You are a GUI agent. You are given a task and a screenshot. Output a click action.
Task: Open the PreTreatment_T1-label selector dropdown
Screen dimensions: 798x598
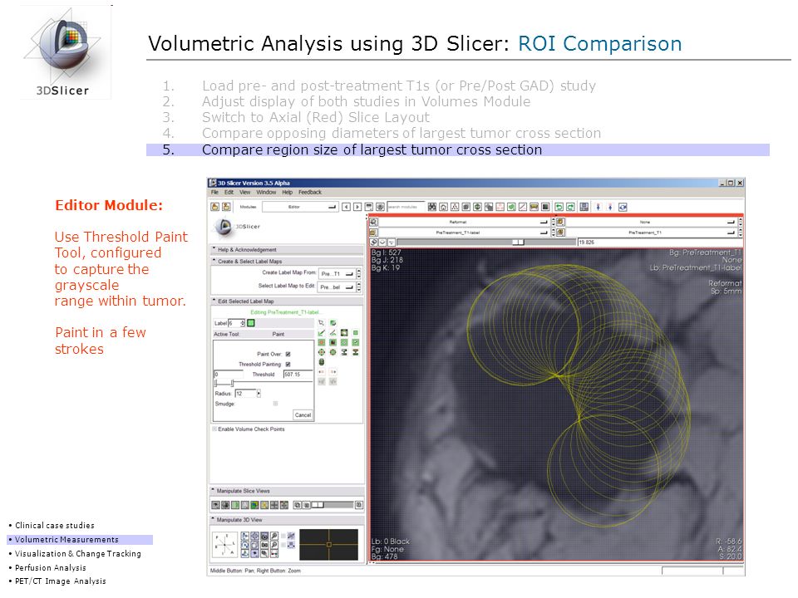(463, 233)
